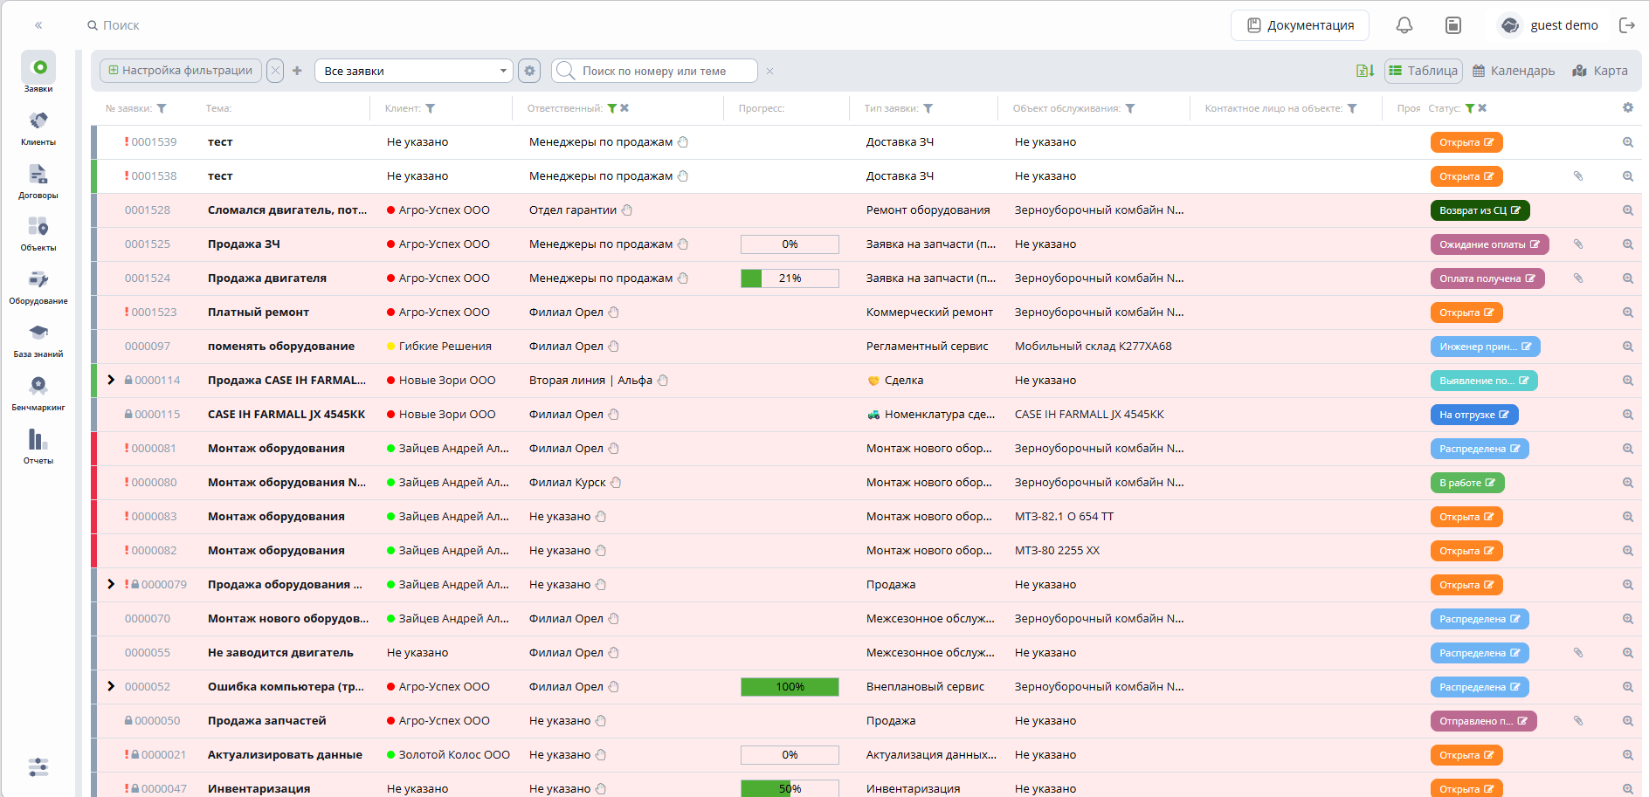
Task: Take ticket 0001539 responsibility hand icon
Action: 684,142
